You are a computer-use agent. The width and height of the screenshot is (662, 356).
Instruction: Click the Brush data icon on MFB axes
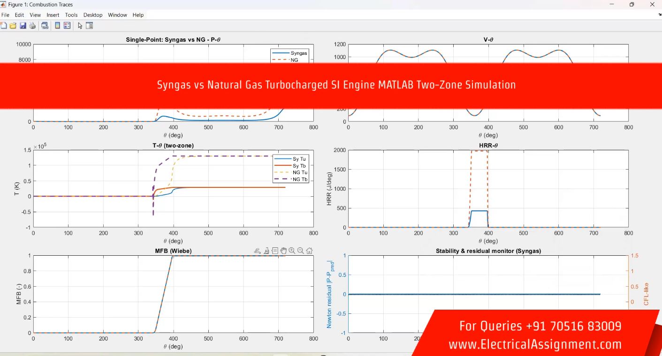click(266, 251)
